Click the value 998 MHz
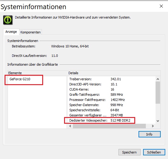The height and width of the screenshot is (159, 168). point(117,105)
